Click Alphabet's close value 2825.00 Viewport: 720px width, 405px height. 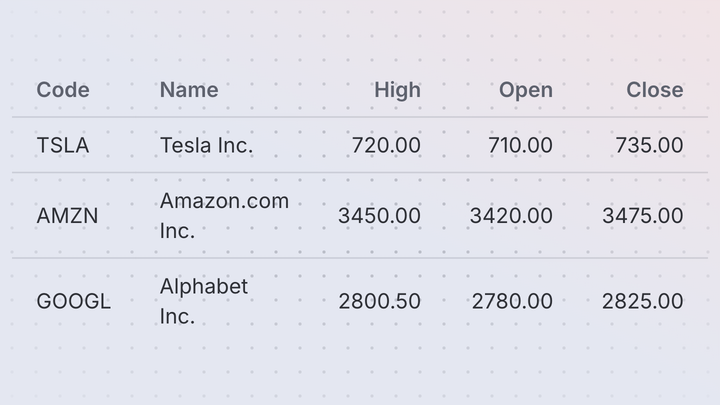pos(643,301)
